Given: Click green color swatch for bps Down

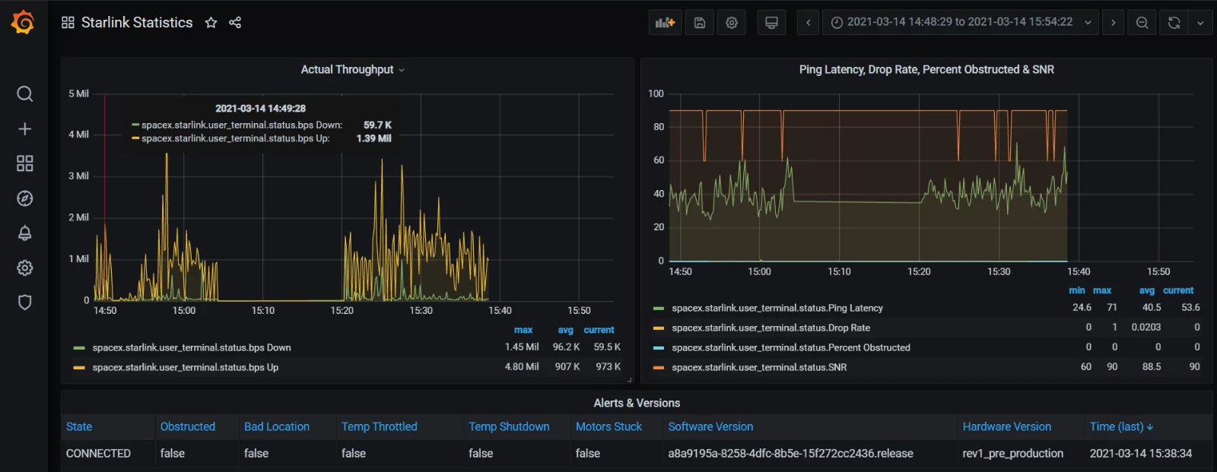Looking at the screenshot, I should click(79, 348).
